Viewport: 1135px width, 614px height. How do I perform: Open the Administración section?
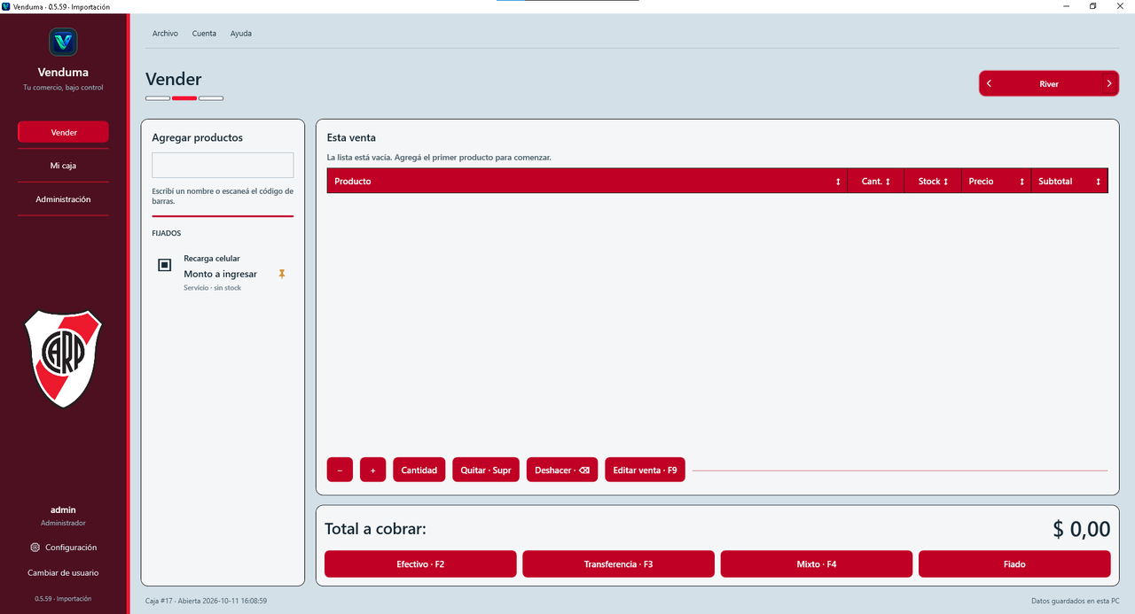[x=63, y=199]
